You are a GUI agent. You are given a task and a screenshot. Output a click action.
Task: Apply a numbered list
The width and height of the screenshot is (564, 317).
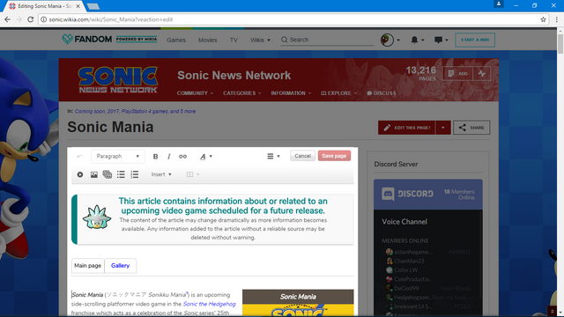pyautogui.click(x=135, y=174)
